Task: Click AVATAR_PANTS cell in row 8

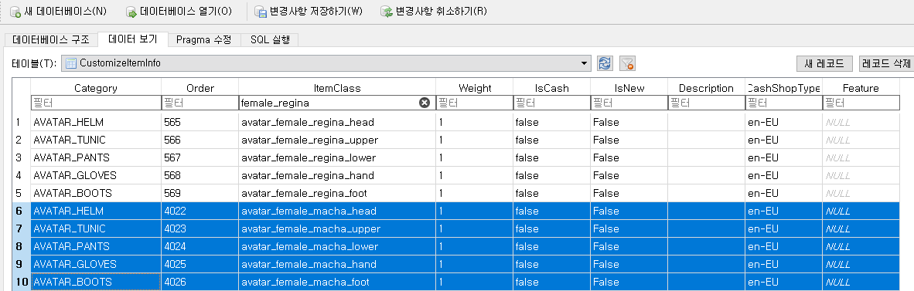Action: point(96,246)
